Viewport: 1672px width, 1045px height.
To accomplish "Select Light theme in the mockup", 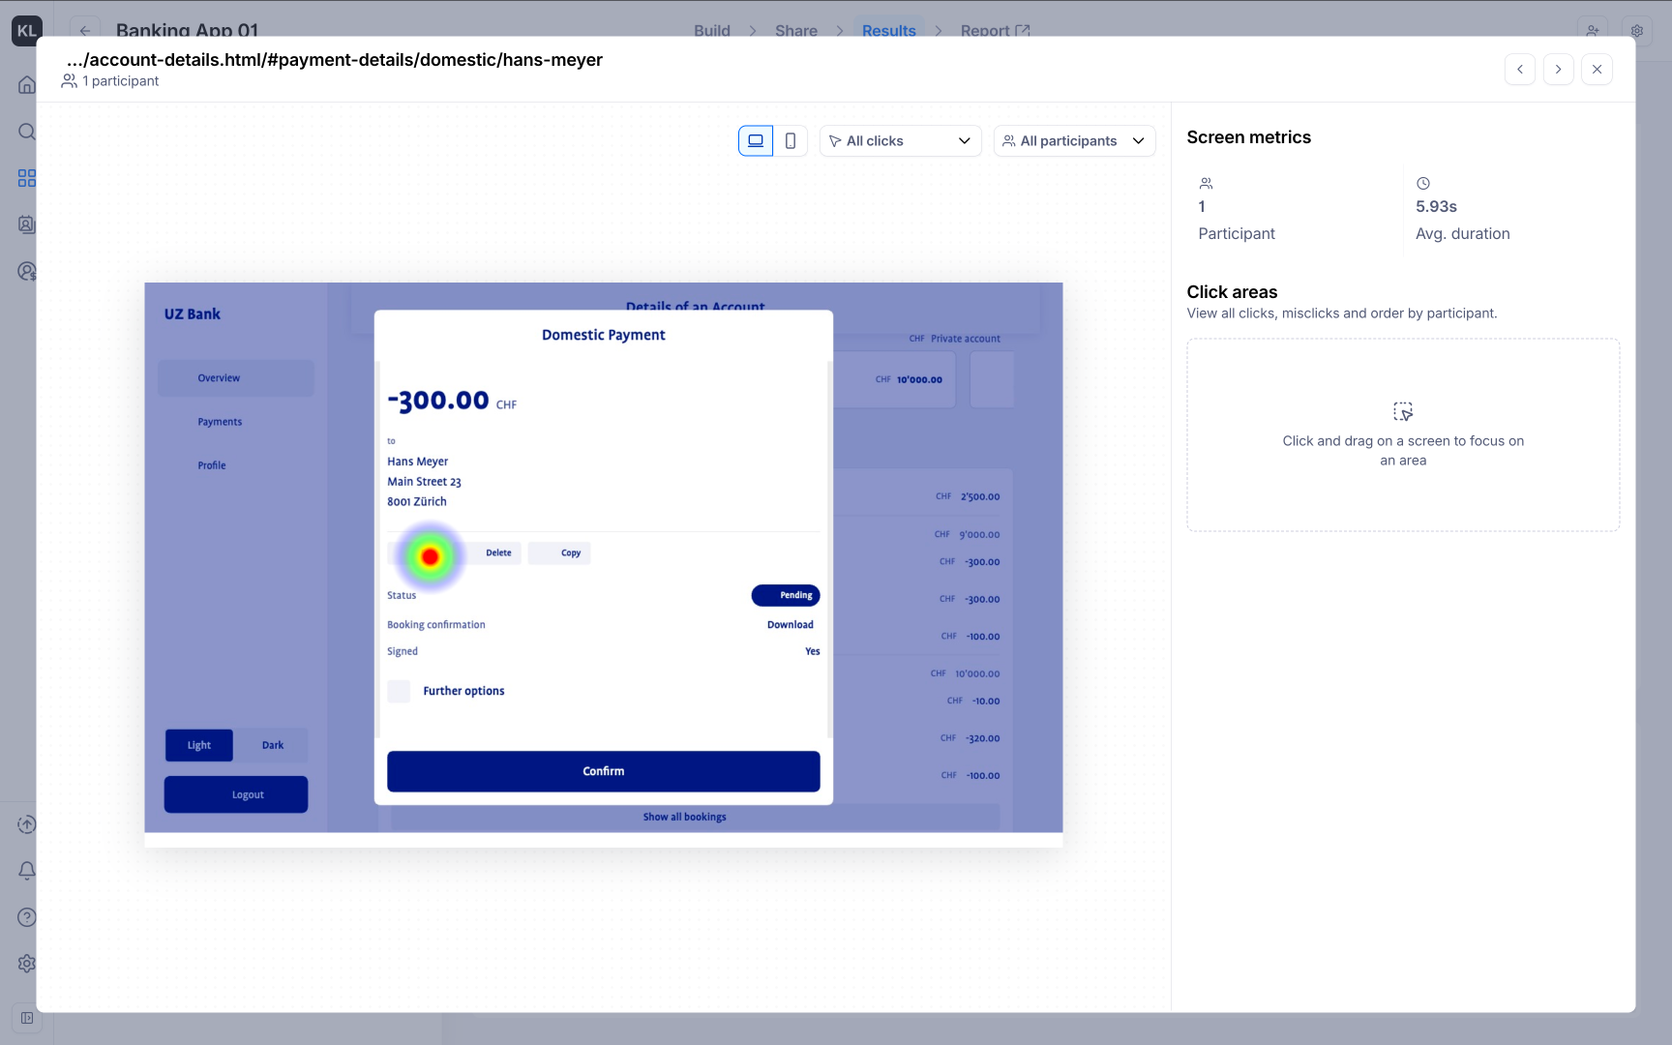I will click(198, 745).
